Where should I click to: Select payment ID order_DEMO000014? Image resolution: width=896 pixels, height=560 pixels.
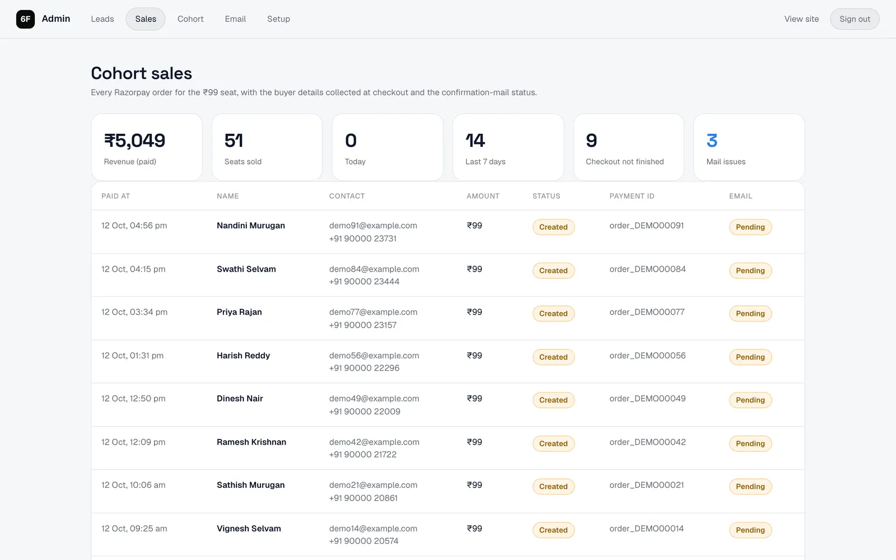[646, 529]
